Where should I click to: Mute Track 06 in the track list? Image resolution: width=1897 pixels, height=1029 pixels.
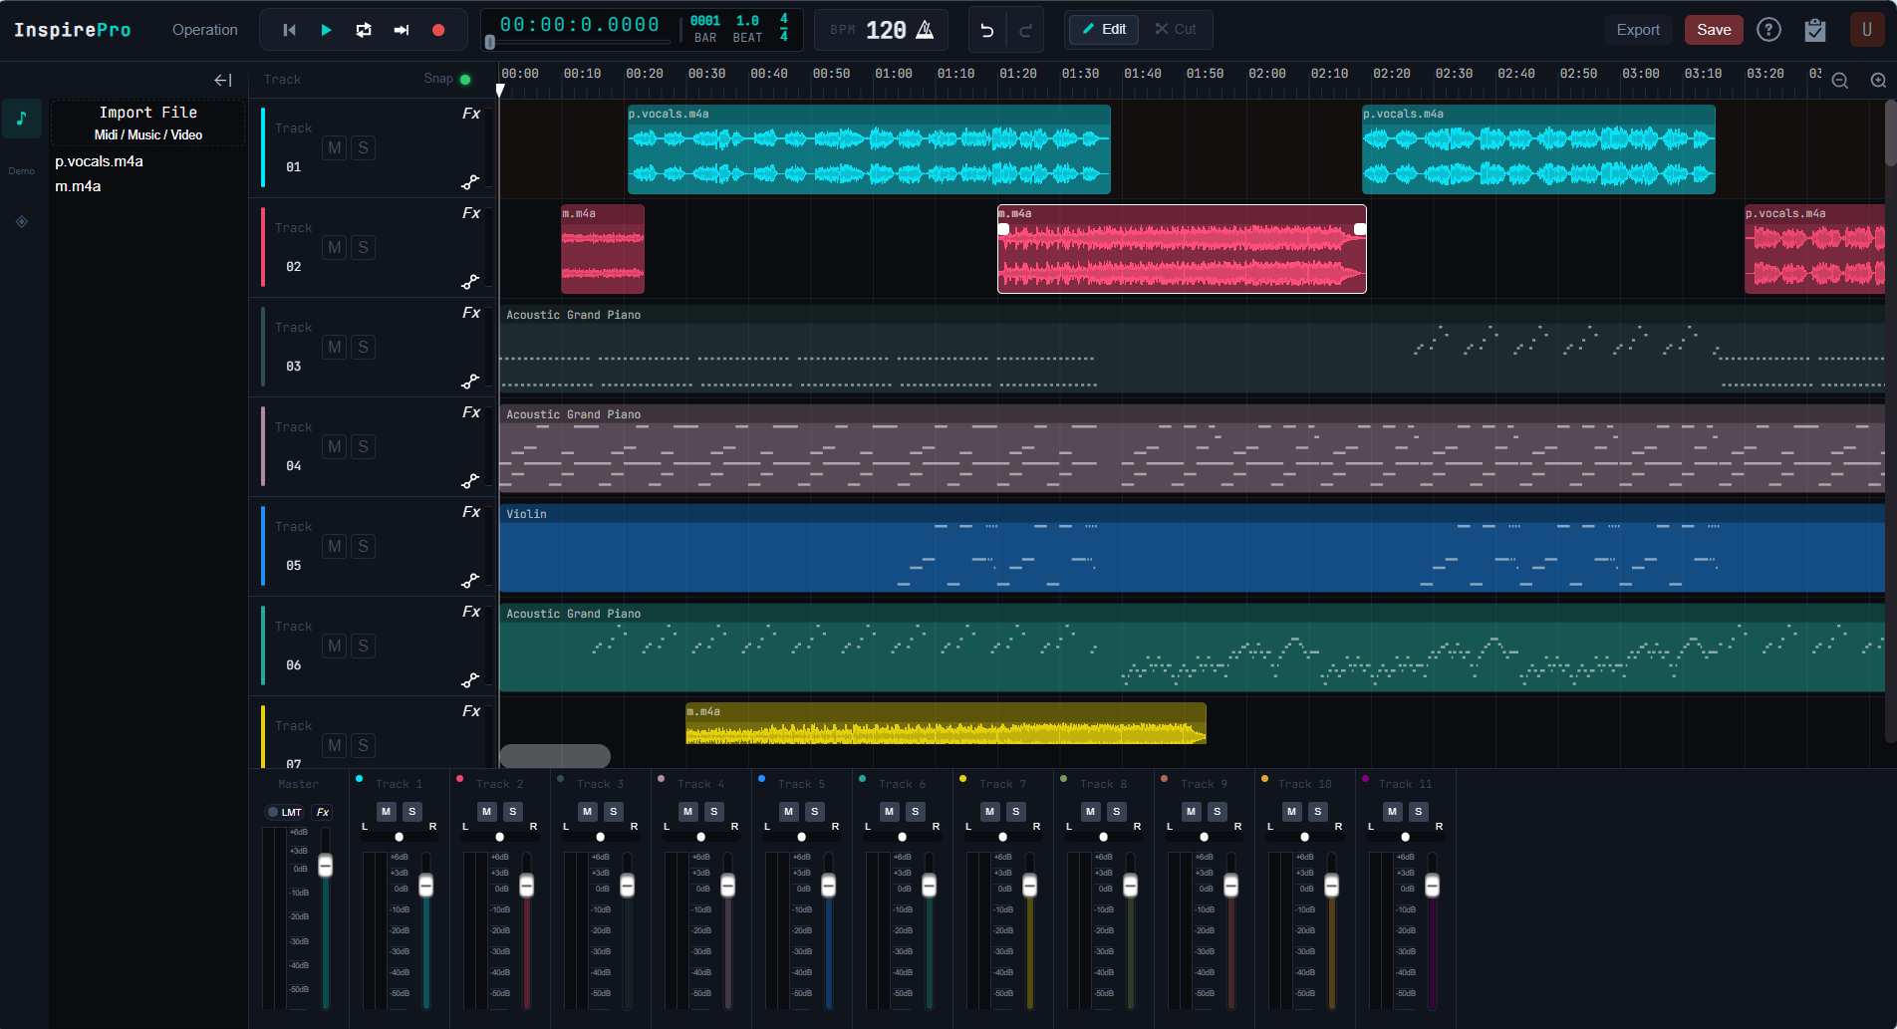(x=335, y=646)
